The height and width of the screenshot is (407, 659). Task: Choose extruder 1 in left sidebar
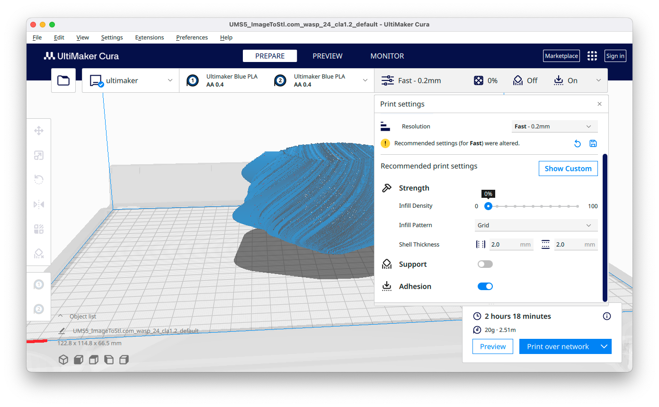click(39, 285)
